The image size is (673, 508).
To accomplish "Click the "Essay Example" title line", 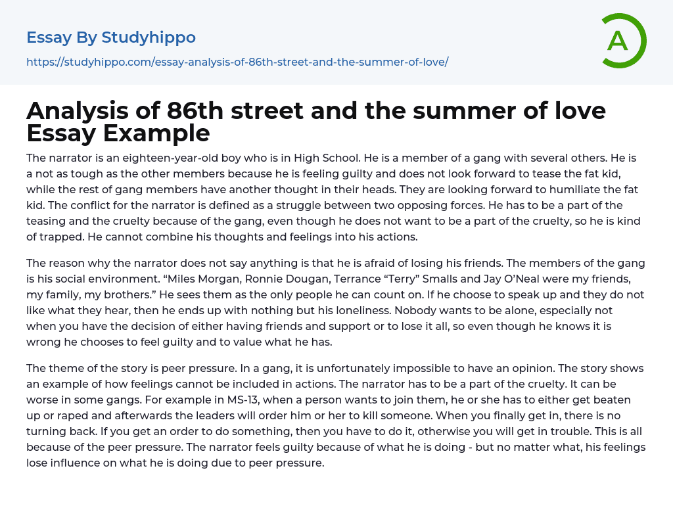I will (x=118, y=133).
